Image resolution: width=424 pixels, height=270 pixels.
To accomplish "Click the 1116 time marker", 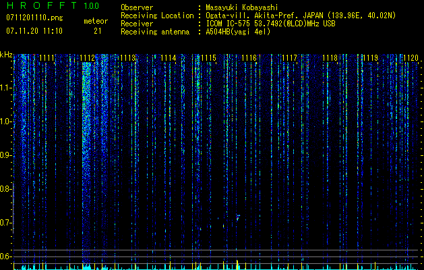I will tap(249, 58).
